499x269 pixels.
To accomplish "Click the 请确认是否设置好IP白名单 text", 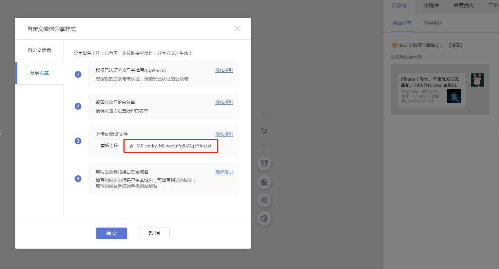I will [122, 111].
